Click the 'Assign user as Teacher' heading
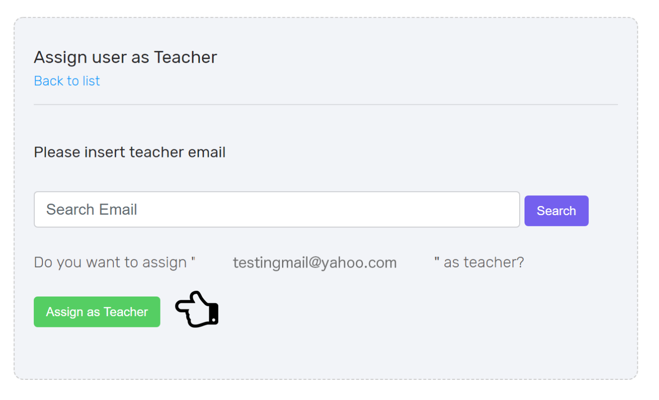The height and width of the screenshot is (400, 659). click(x=125, y=57)
